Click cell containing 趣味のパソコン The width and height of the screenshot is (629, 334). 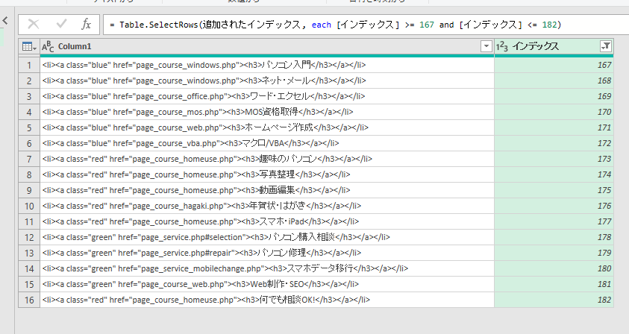[267, 159]
